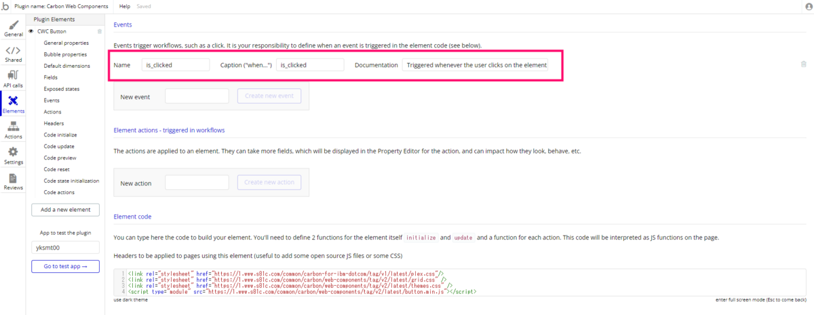Click Go to test app button
This screenshot has width=814, height=315.
[65, 266]
